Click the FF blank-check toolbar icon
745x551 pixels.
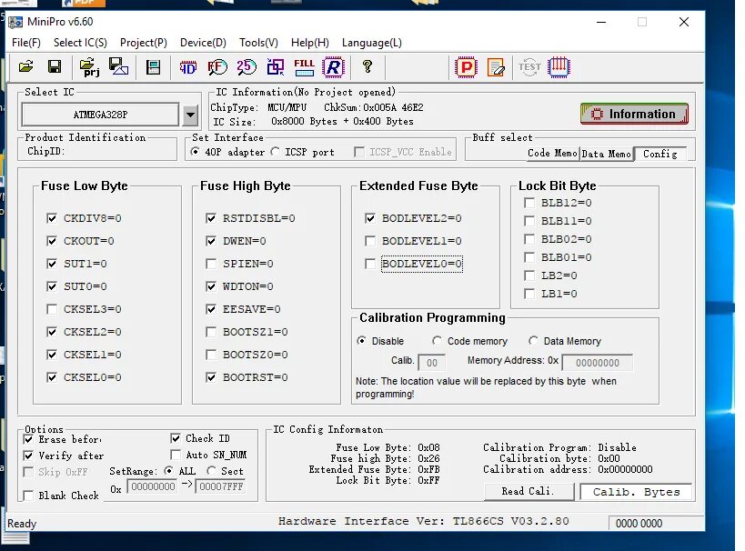[217, 67]
